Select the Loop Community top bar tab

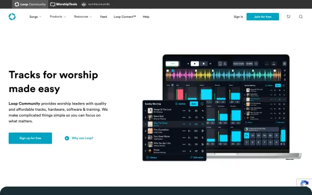pyautogui.click(x=30, y=4)
